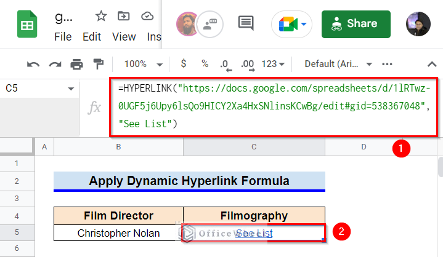This screenshot has height=257, width=443.
Task: Open the File menu
Action: pos(63,37)
